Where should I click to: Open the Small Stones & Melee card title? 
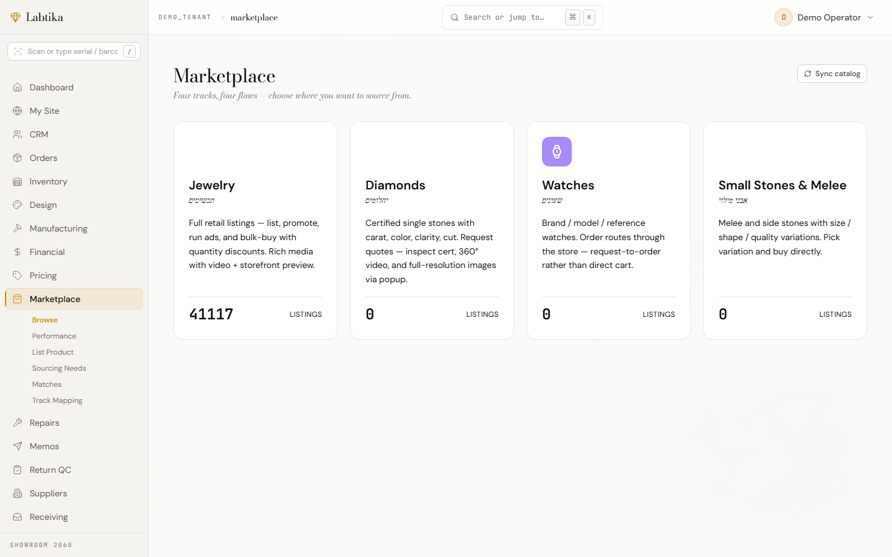coord(782,185)
